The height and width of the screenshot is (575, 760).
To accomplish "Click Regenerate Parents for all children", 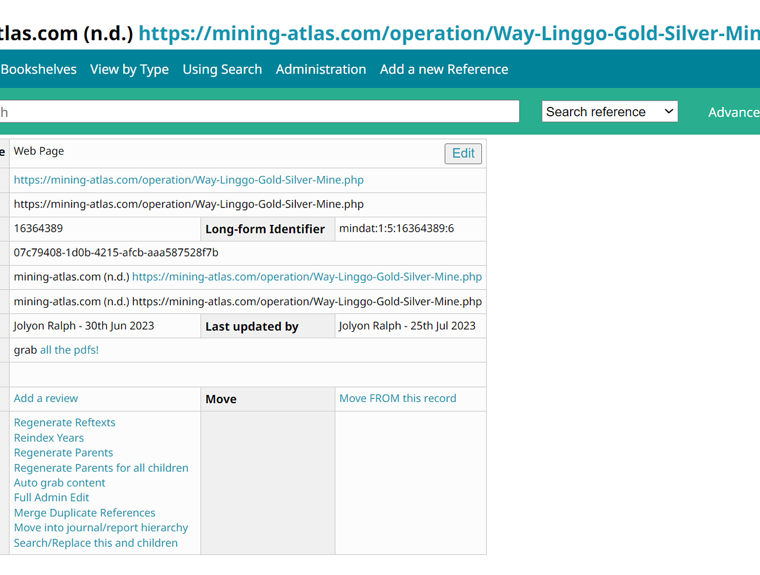I will pyautogui.click(x=101, y=467).
